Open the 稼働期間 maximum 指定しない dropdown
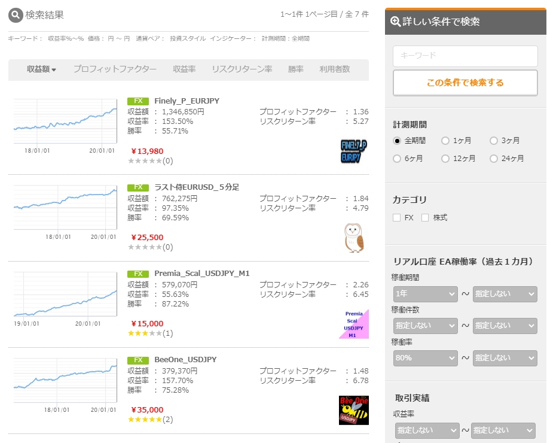 (x=505, y=294)
